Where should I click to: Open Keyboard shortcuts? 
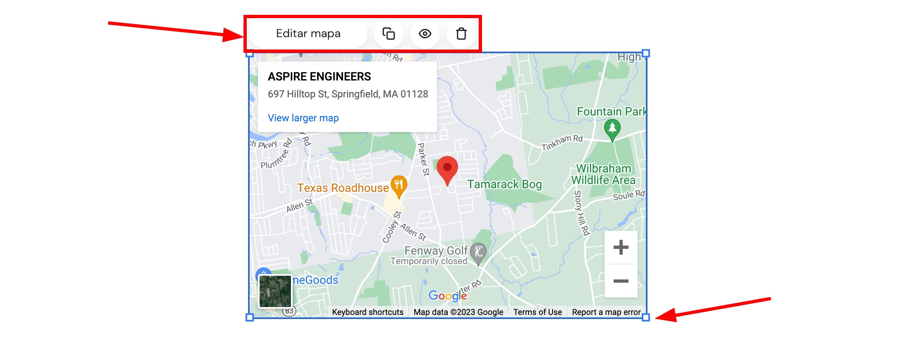click(368, 312)
